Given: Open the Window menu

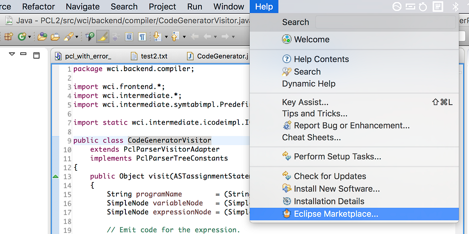Looking at the screenshot, I should (228, 6).
